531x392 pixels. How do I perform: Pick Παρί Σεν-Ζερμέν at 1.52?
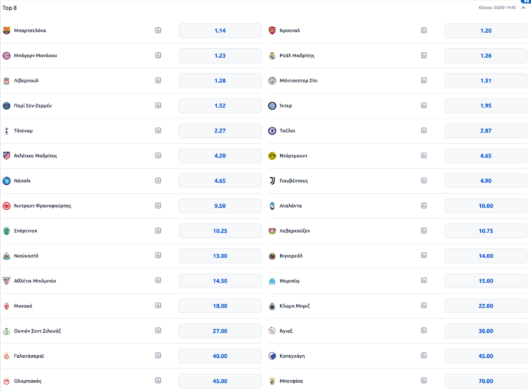220,106
